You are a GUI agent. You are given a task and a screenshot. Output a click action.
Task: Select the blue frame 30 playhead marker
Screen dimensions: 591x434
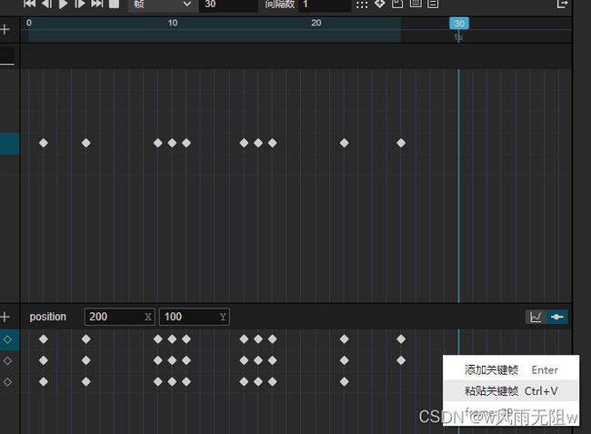459,24
